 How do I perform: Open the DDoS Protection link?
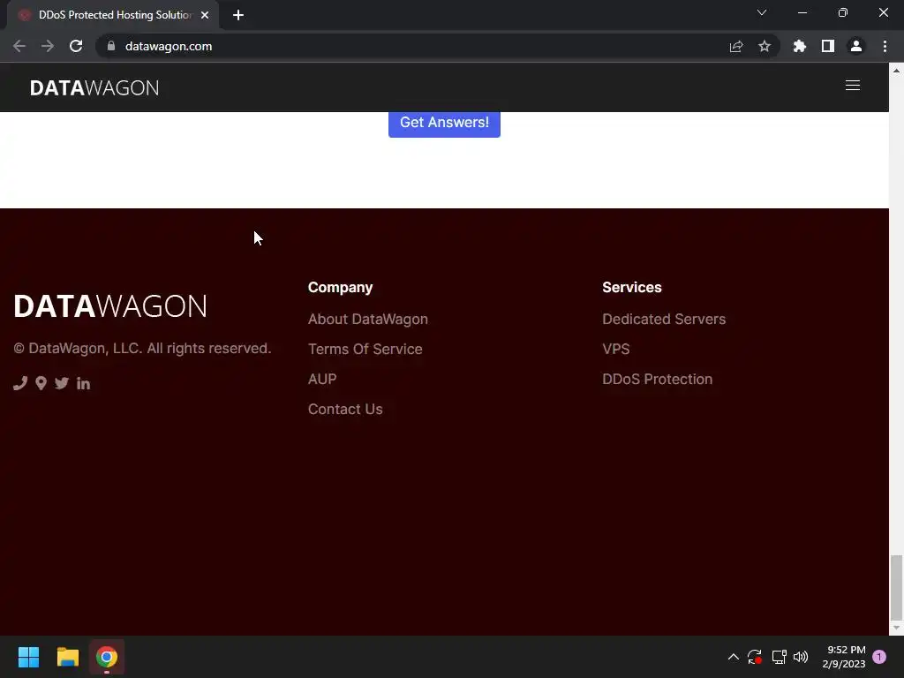pos(657,379)
